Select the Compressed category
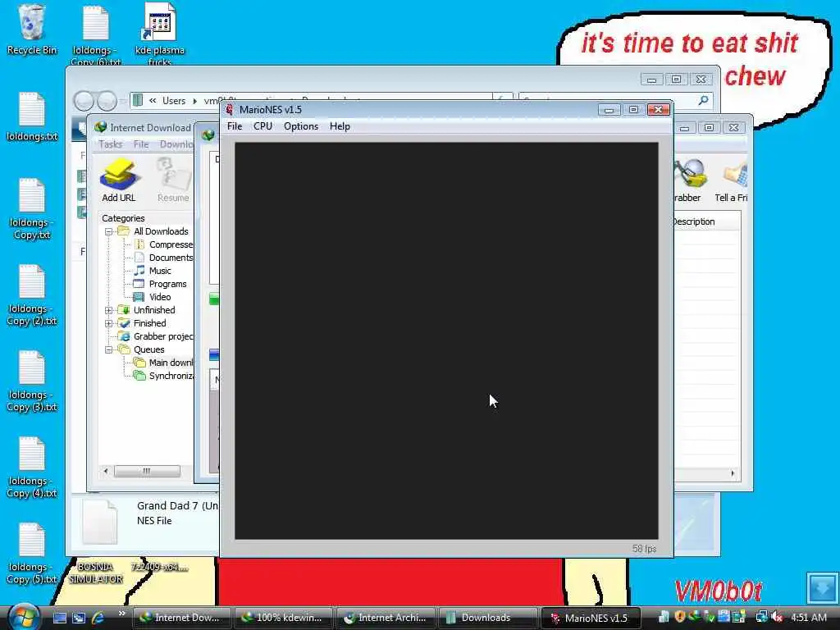 163,244
